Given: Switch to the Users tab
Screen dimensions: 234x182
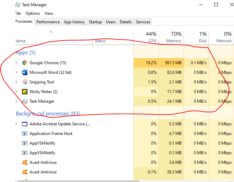Looking at the screenshot, I should pos(111,22).
